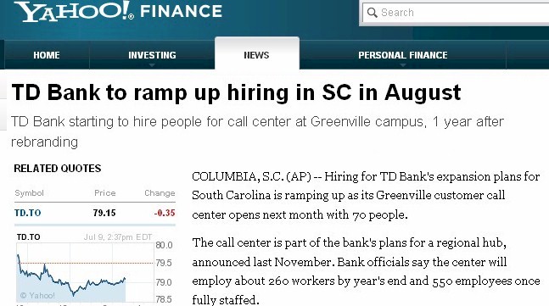The image size is (549, 306).
Task: Click the article headline about TD Bank
Action: tap(236, 93)
